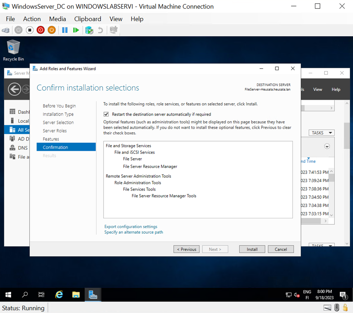The height and width of the screenshot is (313, 353).
Task: Create a checkpoint with the toolbar icon
Action: point(89,30)
